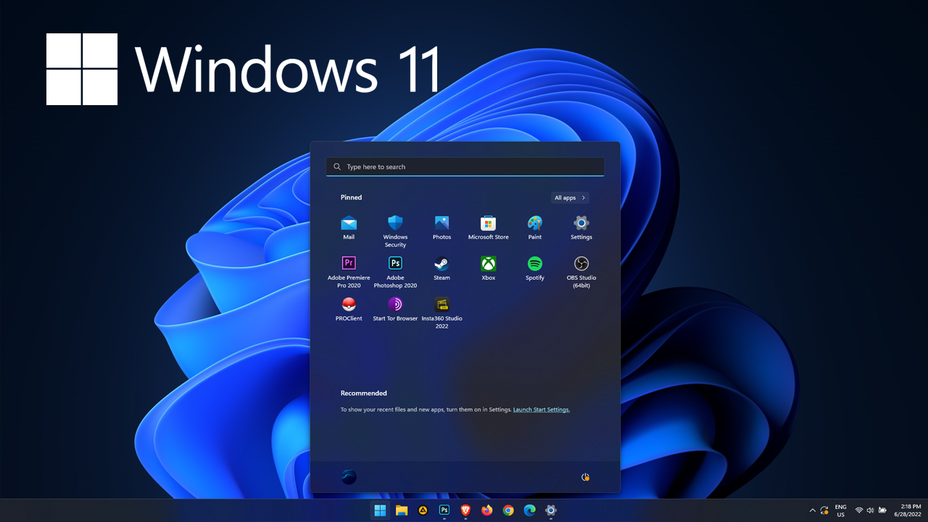
Task: Launch Spotify
Action: point(534,268)
